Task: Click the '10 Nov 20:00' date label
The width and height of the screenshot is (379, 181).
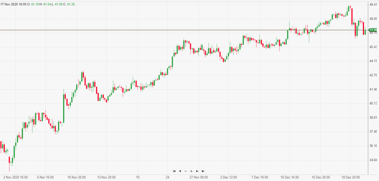Action: point(76,178)
